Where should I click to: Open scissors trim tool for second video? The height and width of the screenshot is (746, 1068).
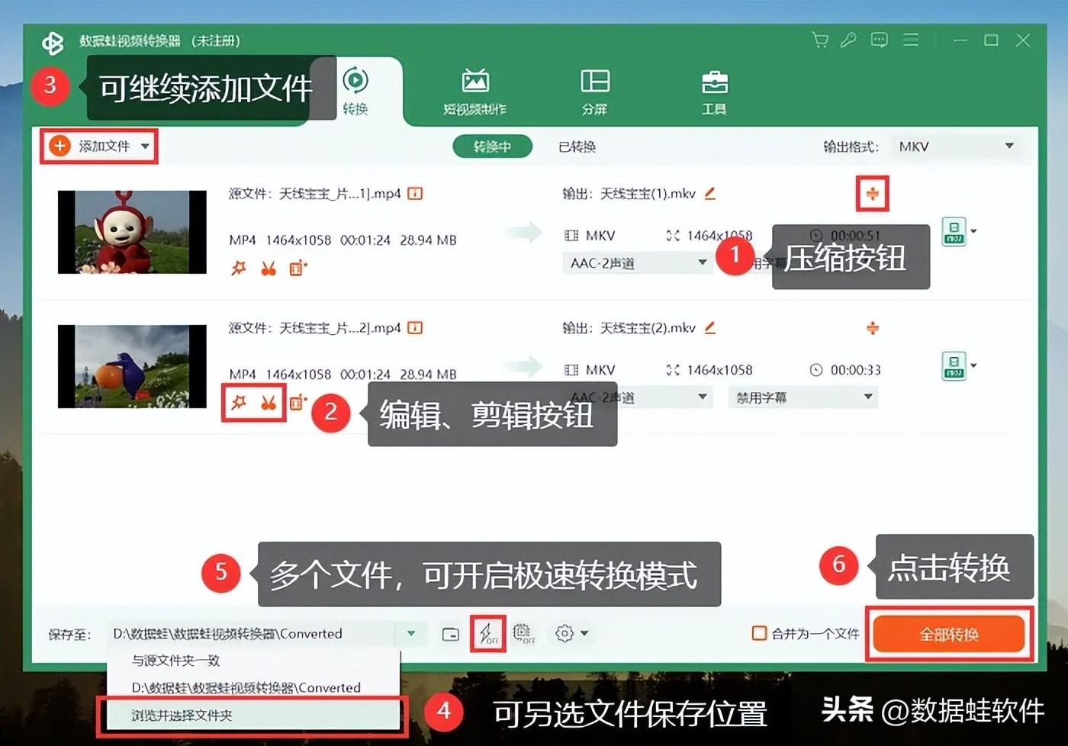268,402
